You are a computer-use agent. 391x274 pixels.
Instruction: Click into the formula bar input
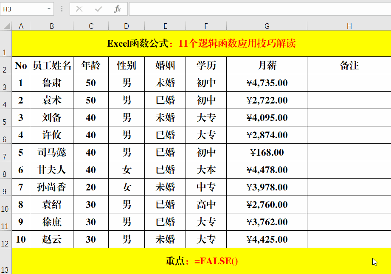(260, 9)
